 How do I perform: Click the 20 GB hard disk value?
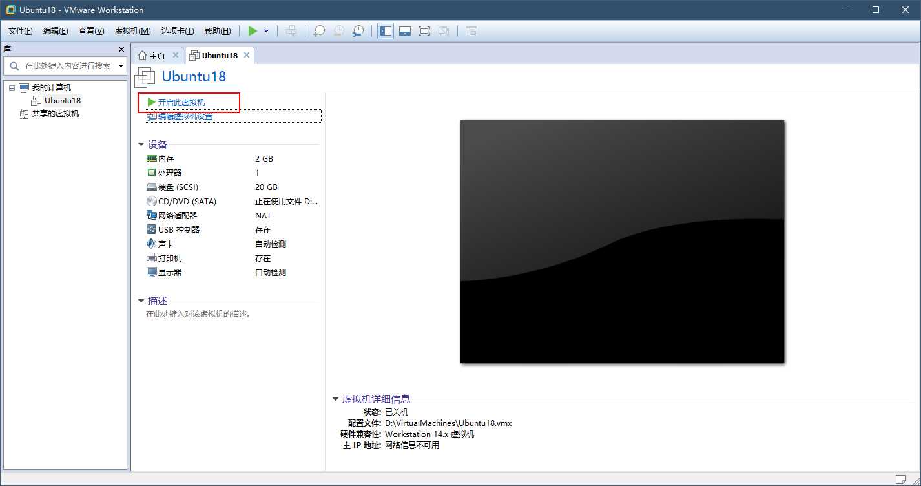pyautogui.click(x=266, y=187)
